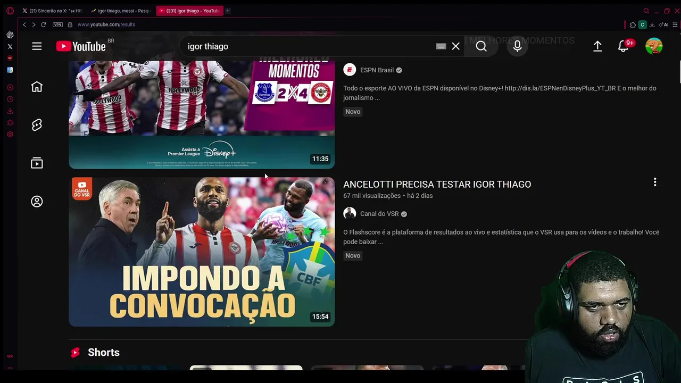Open the Canal do VSR channel avatar
This screenshot has height=383, width=681.
coord(350,213)
